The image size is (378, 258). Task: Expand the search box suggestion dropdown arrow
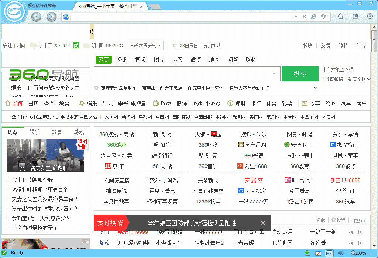coord(274,74)
